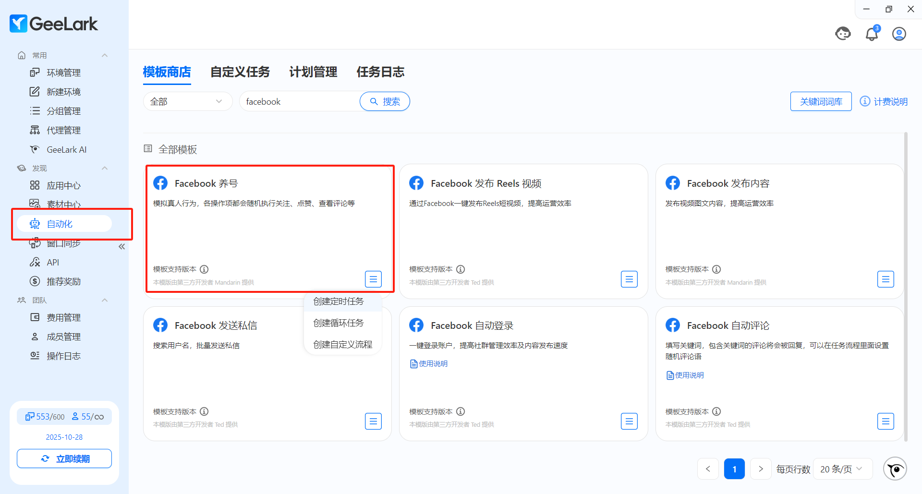The image size is (922, 494).
Task: Collapse the 常用 section
Action: (105, 55)
